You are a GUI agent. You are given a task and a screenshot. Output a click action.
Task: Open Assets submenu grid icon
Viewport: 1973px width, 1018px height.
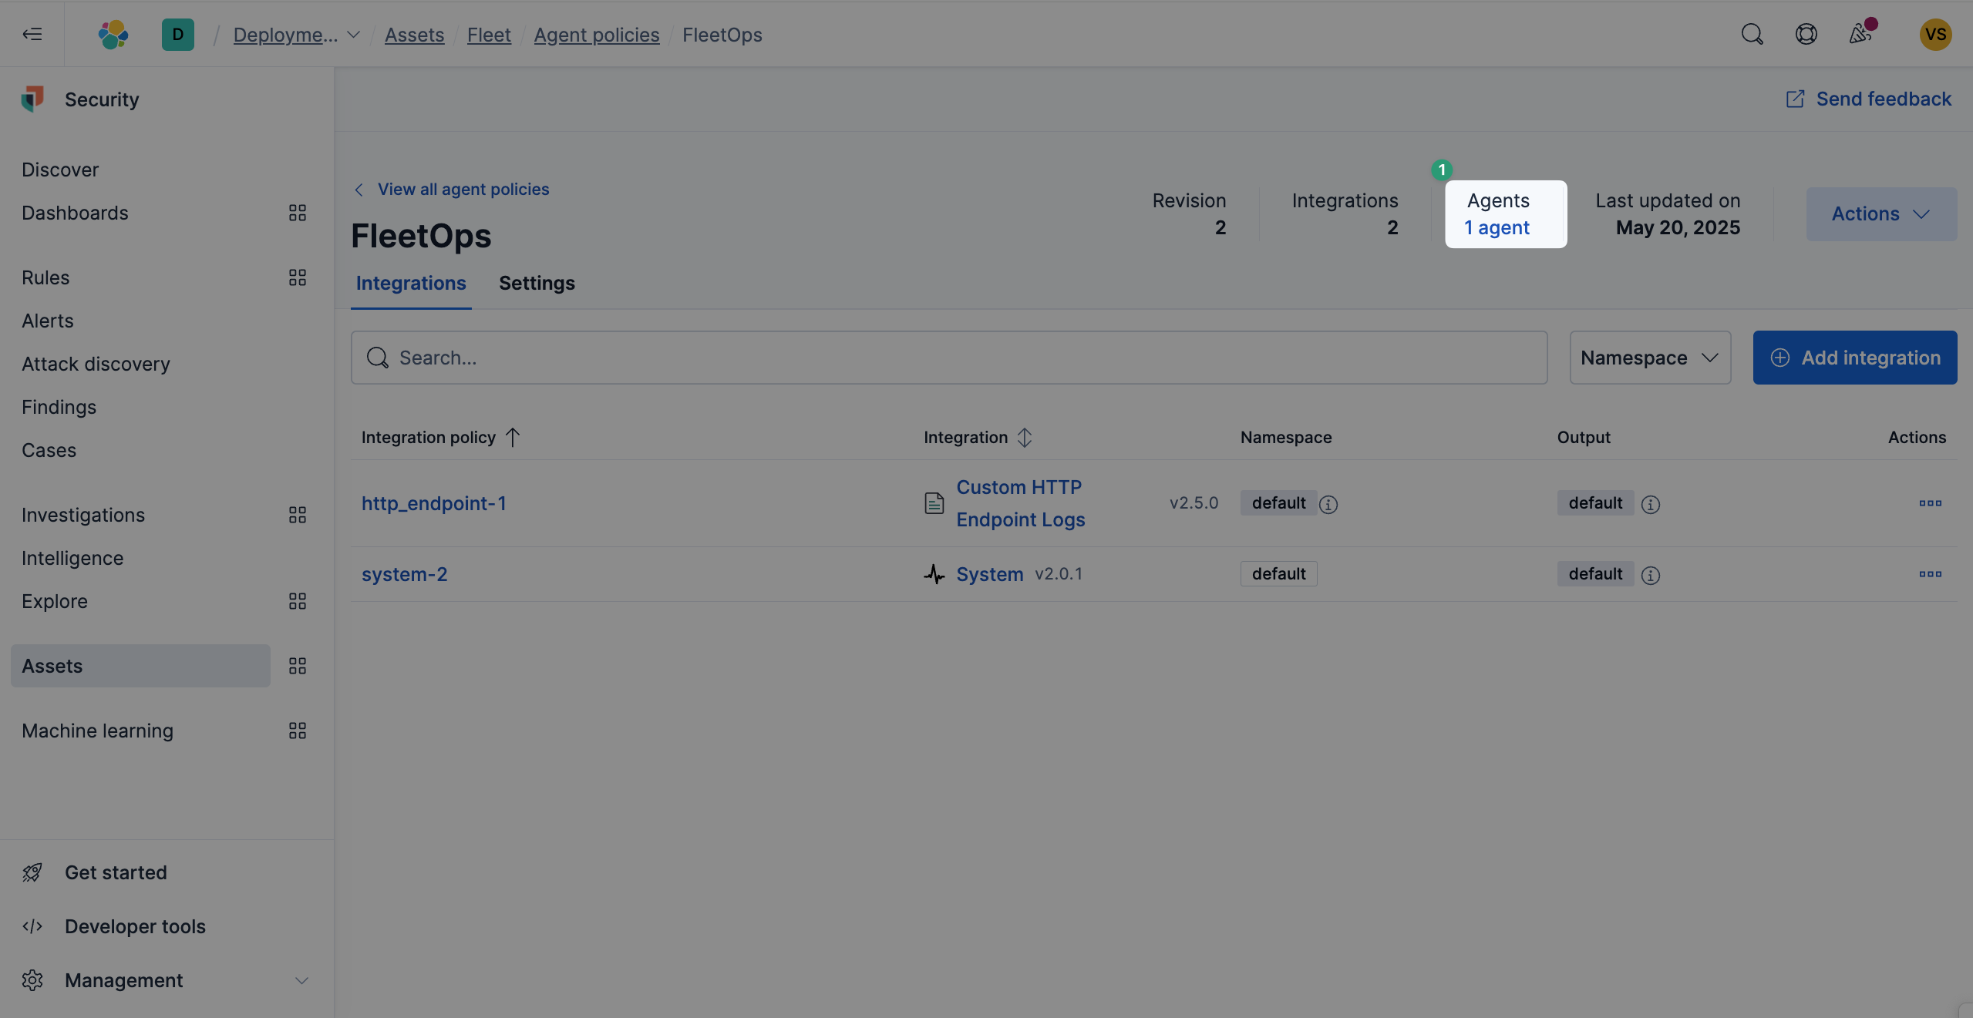pyautogui.click(x=298, y=666)
